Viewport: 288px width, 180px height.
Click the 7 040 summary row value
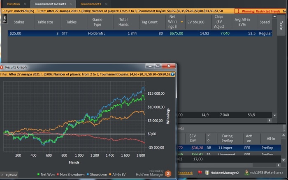tap(225, 115)
